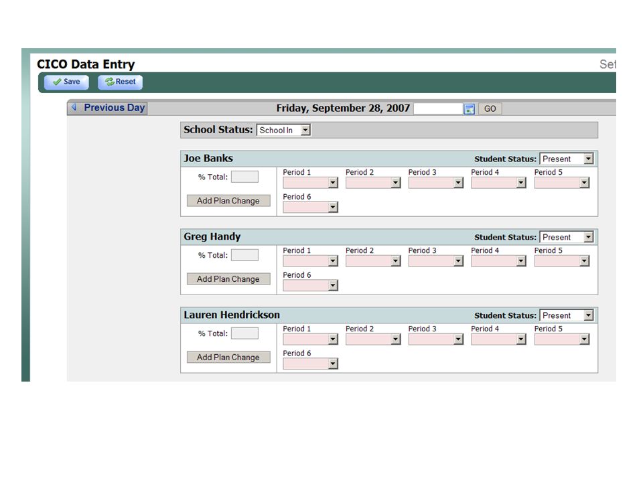643x482 pixels.
Task: Click the Lauren Hendrickson student name
Action: 232,315
